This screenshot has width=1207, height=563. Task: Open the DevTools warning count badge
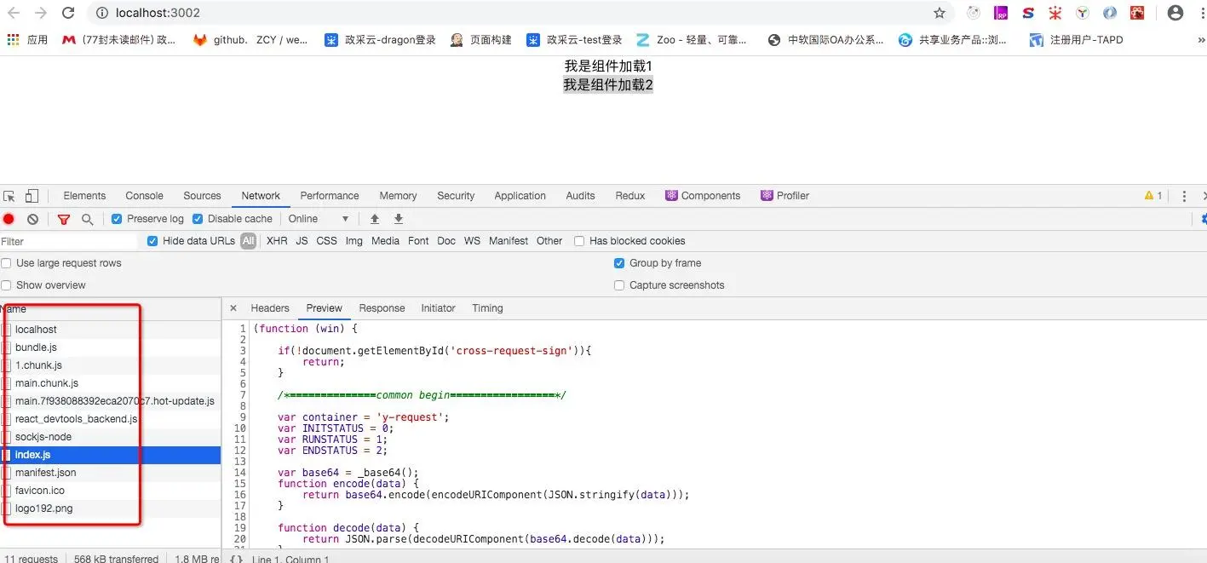[x=1153, y=196]
